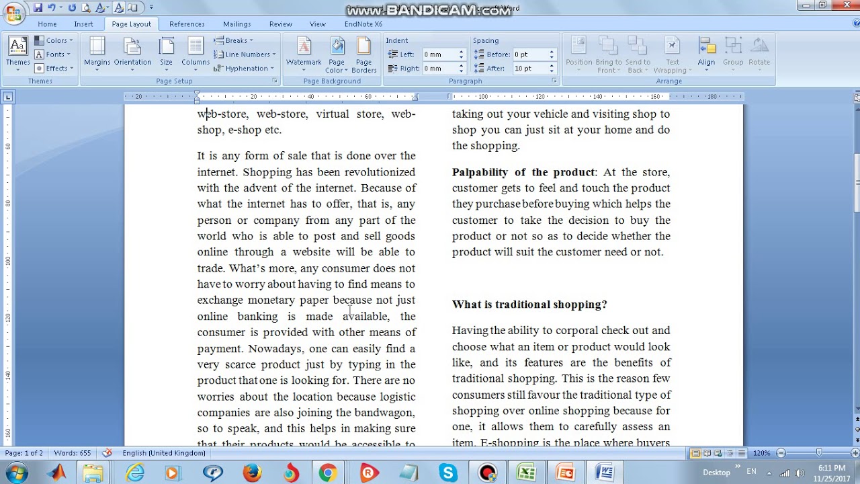Open Paragraph dialog launcher
The image size is (860, 484).
[x=554, y=81]
